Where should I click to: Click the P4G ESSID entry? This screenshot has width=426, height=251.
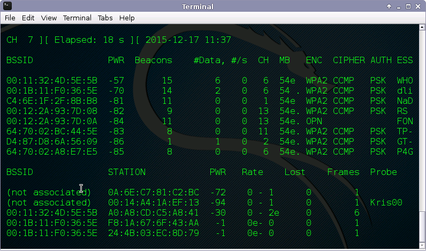tap(405, 151)
